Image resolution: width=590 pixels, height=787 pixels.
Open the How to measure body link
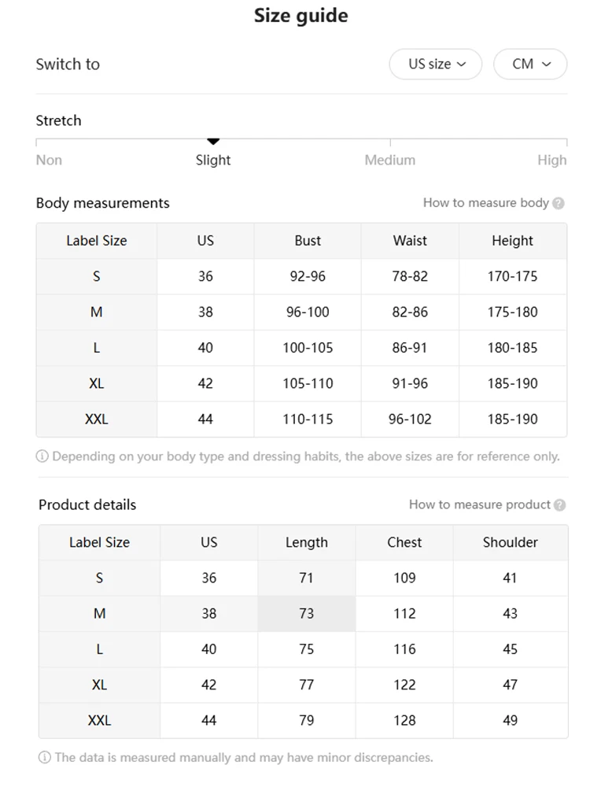[x=485, y=203]
